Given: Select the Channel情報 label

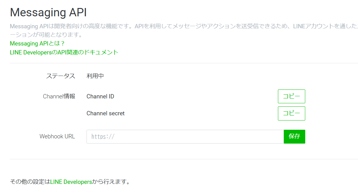Looking at the screenshot, I should coord(59,97).
